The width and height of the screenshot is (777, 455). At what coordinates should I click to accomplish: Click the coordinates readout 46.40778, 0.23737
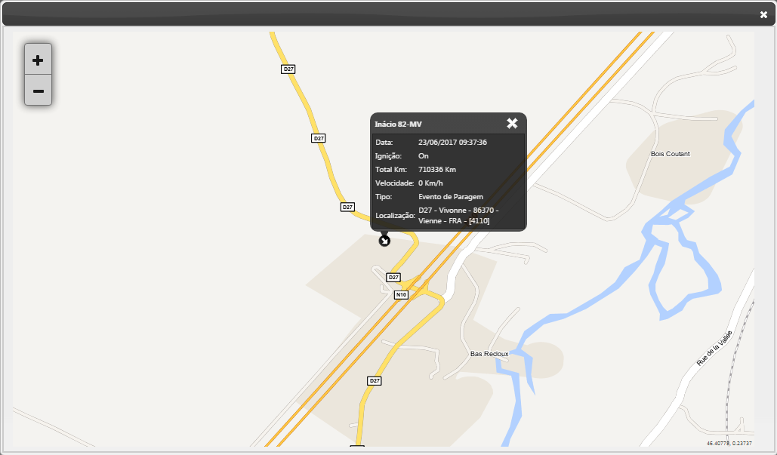(x=729, y=443)
